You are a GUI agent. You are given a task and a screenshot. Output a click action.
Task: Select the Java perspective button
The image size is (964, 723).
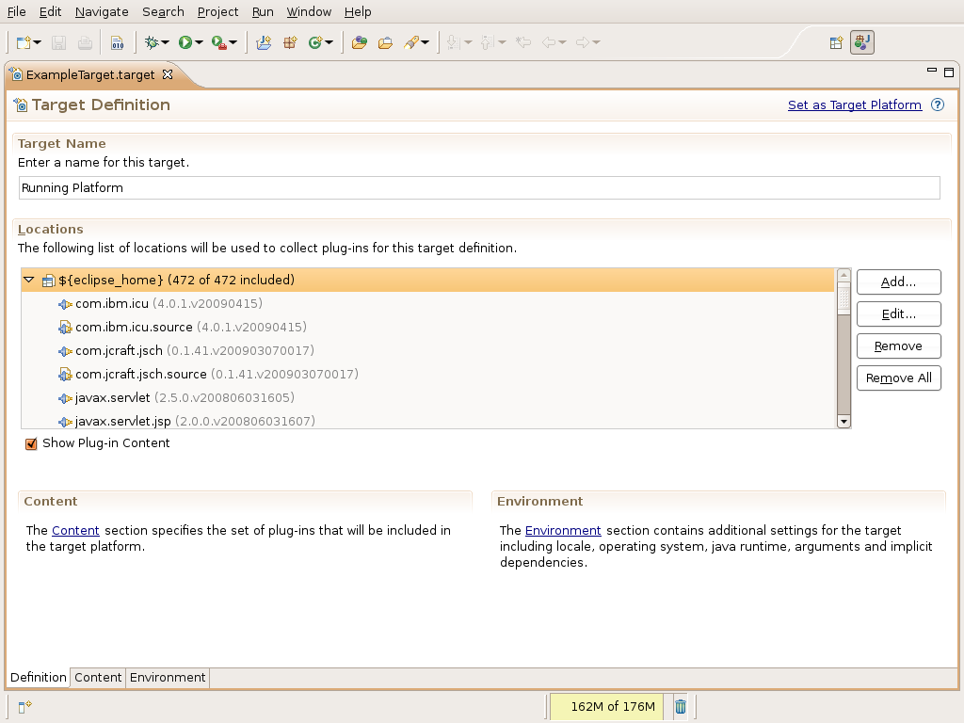pos(862,42)
